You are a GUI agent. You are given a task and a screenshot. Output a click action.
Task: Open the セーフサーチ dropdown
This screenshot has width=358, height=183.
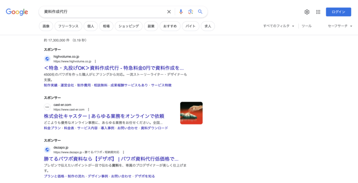pos(340,26)
